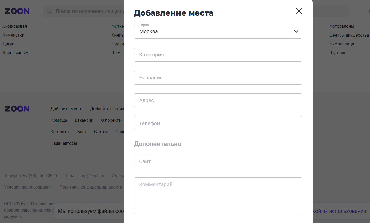Click the ZOON logo in the header
Screen dimensions: 370x223
pos(17,11)
